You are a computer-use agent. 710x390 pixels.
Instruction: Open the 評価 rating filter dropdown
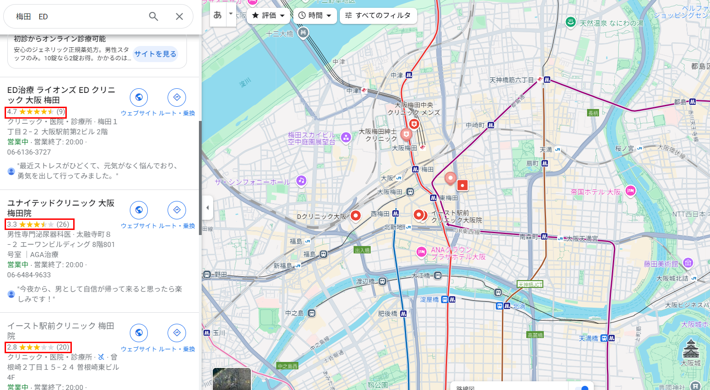click(x=268, y=16)
